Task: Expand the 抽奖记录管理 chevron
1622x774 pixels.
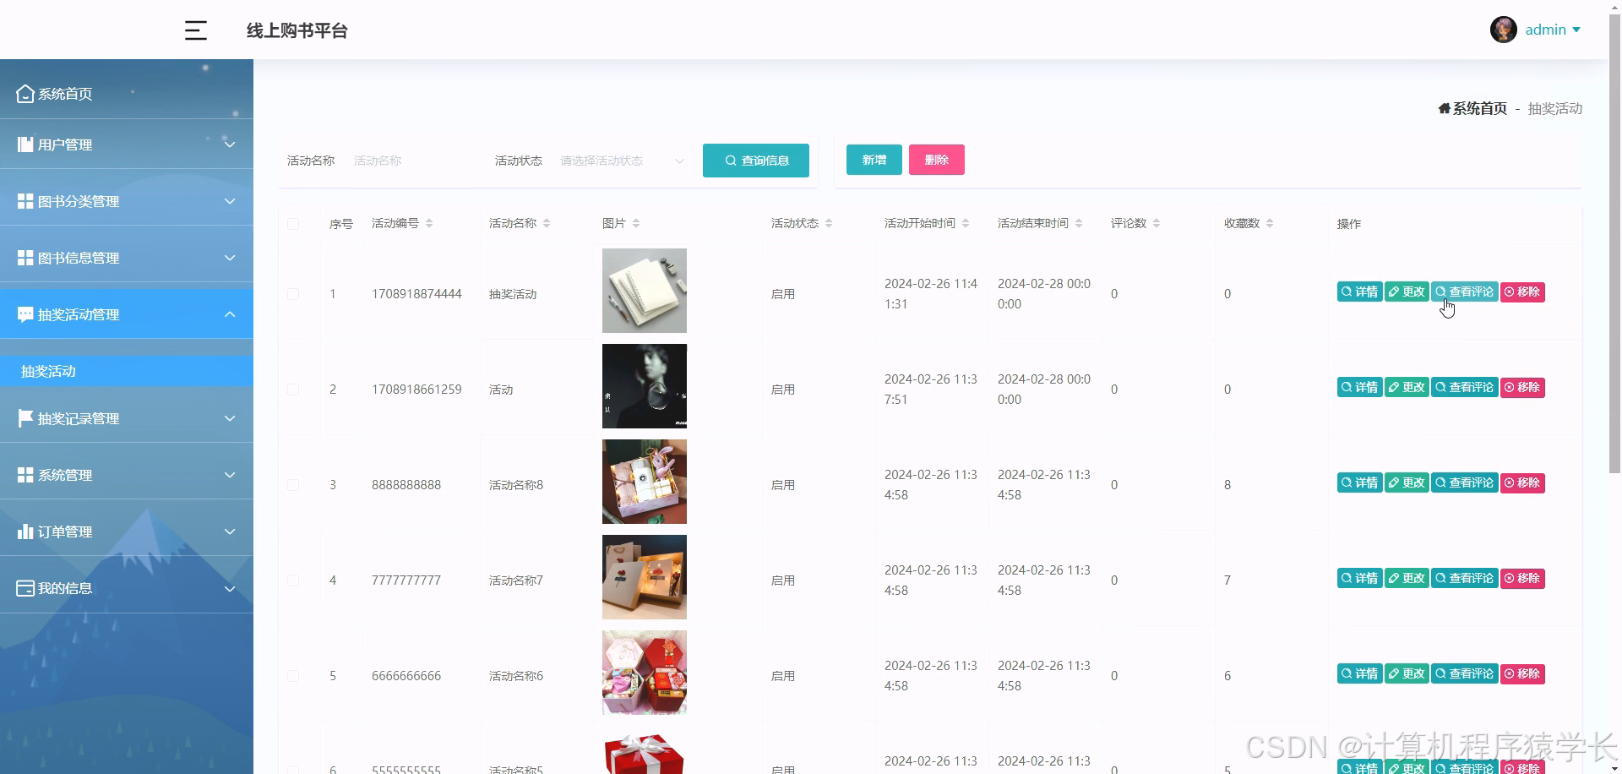Action: 230,418
